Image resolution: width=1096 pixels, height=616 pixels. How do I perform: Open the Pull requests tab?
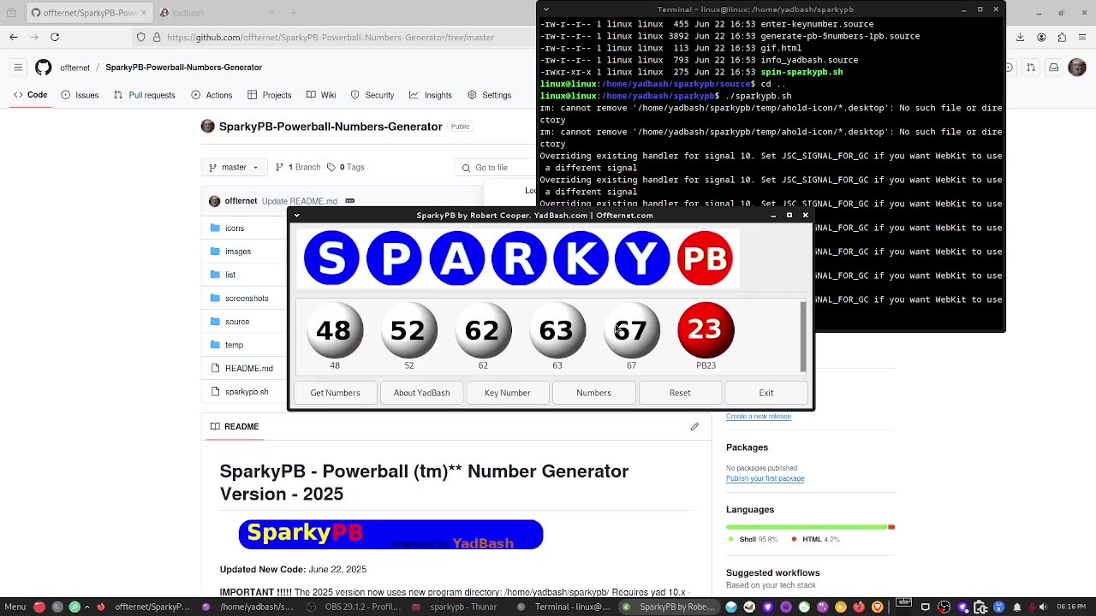(145, 95)
